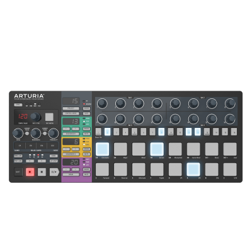Hit the D Reverse pad
Screen dimensions: 252x252
point(120,169)
